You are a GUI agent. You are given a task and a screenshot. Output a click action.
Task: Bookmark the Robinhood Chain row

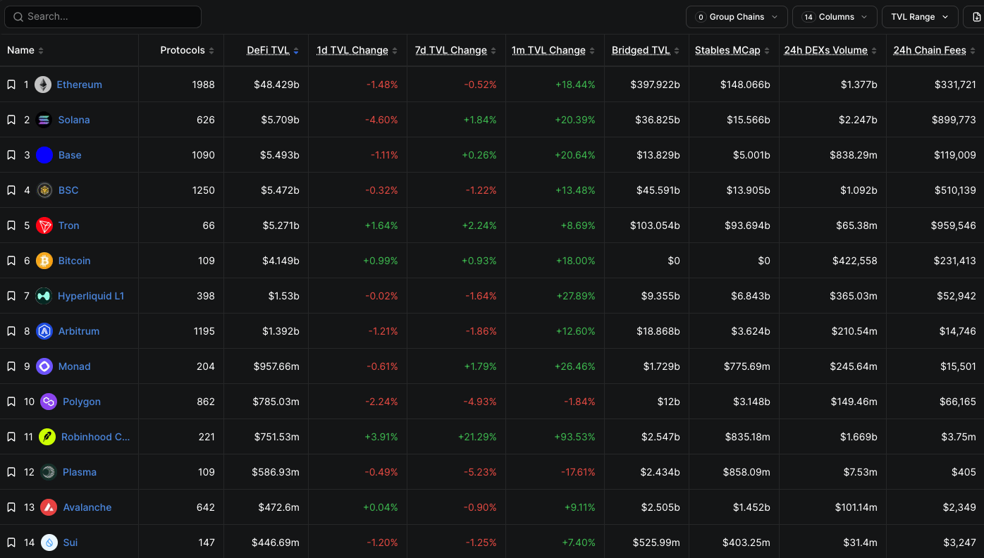pos(11,437)
